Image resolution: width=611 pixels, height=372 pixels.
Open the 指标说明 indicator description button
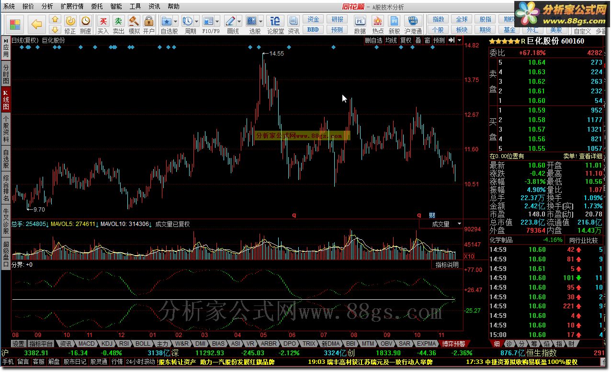pos(447,265)
